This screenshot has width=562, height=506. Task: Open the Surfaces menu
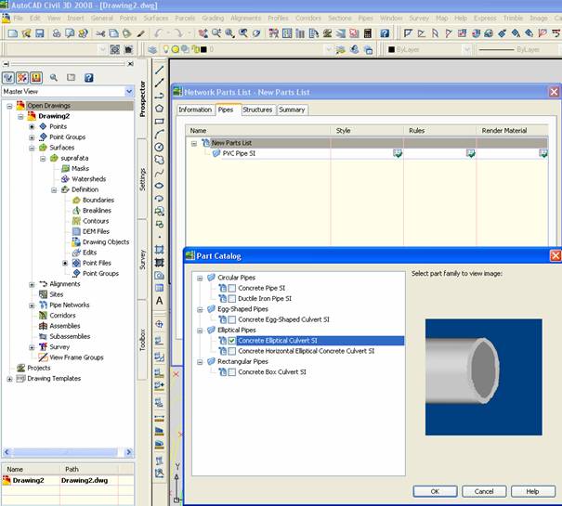click(x=156, y=18)
